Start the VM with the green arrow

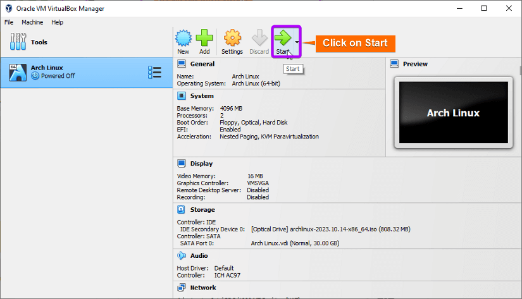283,37
